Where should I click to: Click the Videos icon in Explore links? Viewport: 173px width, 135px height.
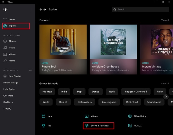(87, 116)
